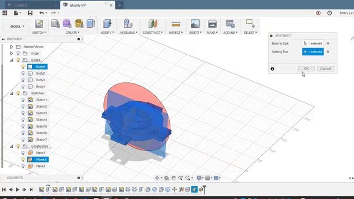
Task: Toggle Body1 visibility lightbulb
Action: (23, 66)
